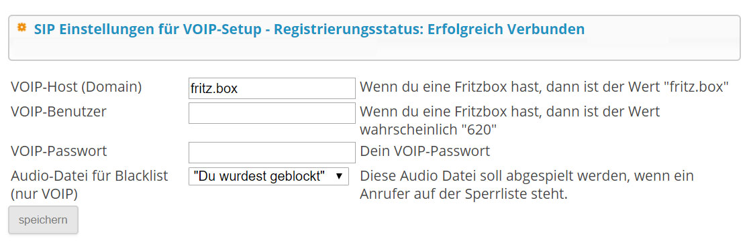Click the hint mentioning wahrscheinlich "620"

tap(509, 121)
